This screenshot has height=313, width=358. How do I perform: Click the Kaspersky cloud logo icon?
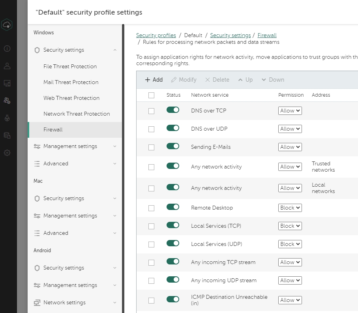(7, 25)
